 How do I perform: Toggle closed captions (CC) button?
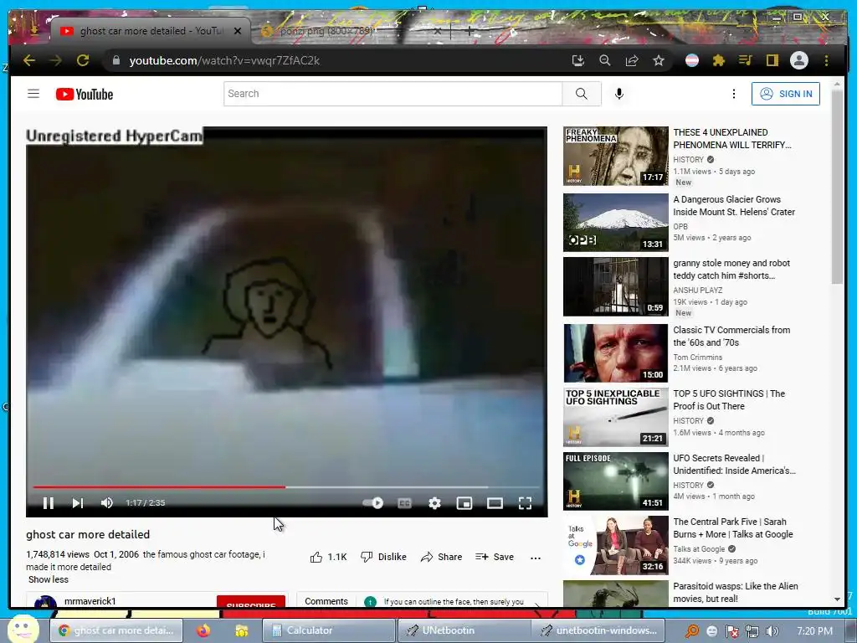tap(404, 503)
